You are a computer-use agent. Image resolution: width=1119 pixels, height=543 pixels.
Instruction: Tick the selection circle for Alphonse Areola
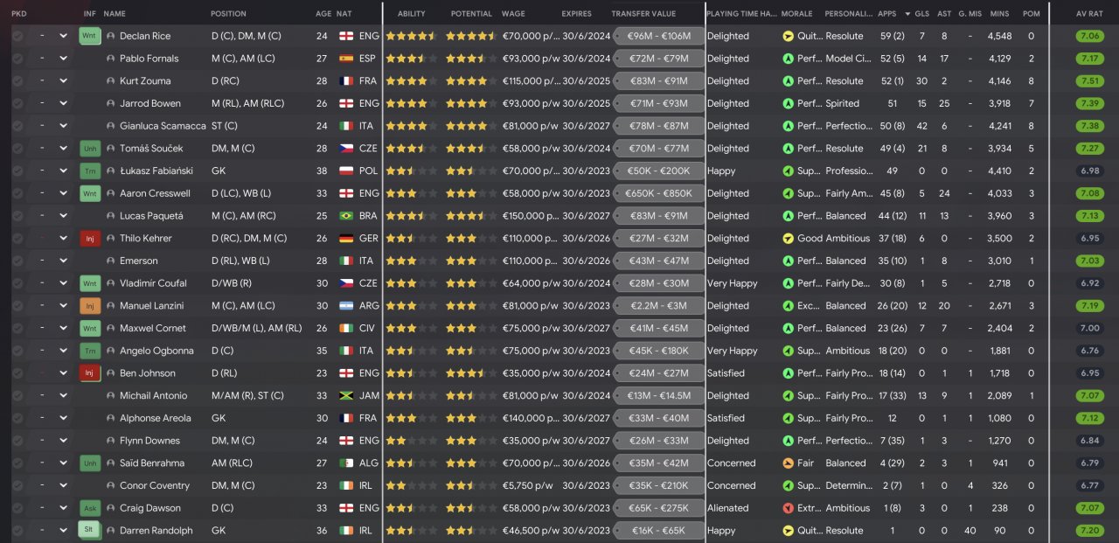[17, 419]
